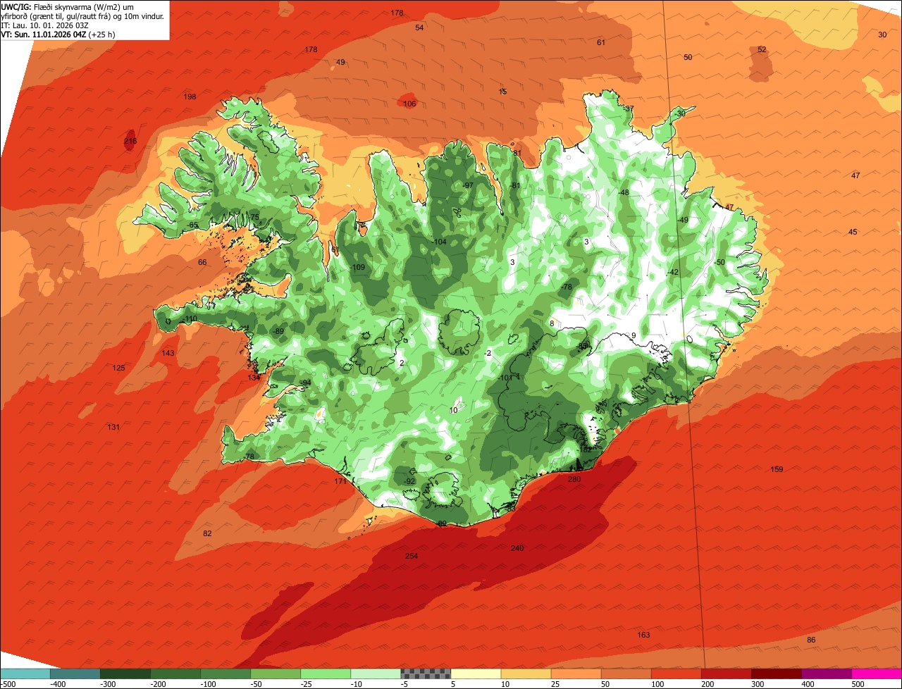This screenshot has width=902, height=689.
Task: Click the -200 to -100 green legend swatch
Action: pos(175,674)
